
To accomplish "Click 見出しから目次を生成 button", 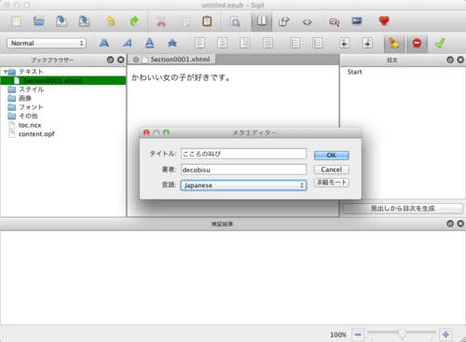I will pos(403,209).
